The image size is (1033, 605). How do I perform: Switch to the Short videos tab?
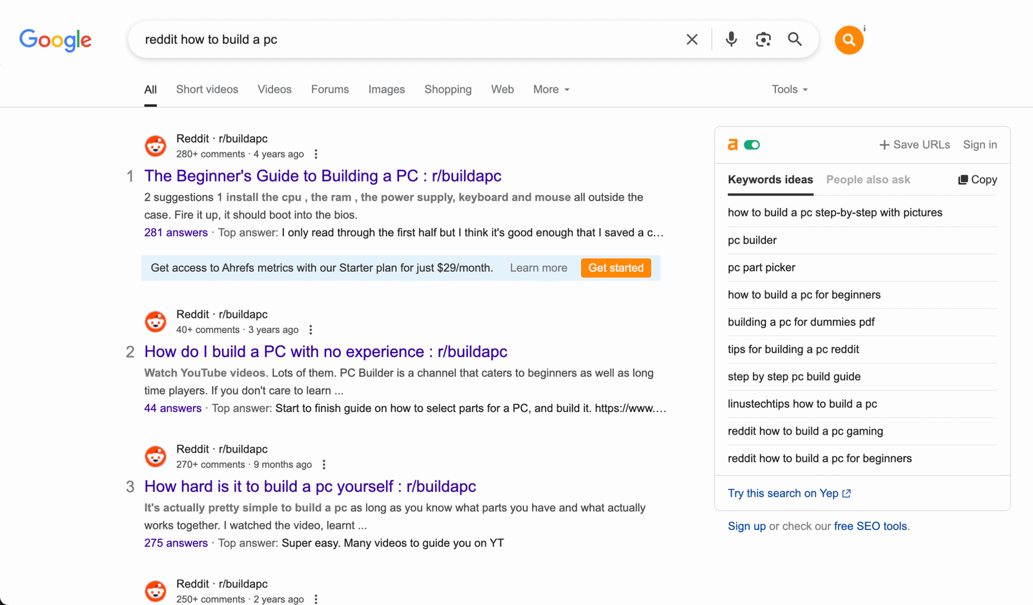point(207,90)
